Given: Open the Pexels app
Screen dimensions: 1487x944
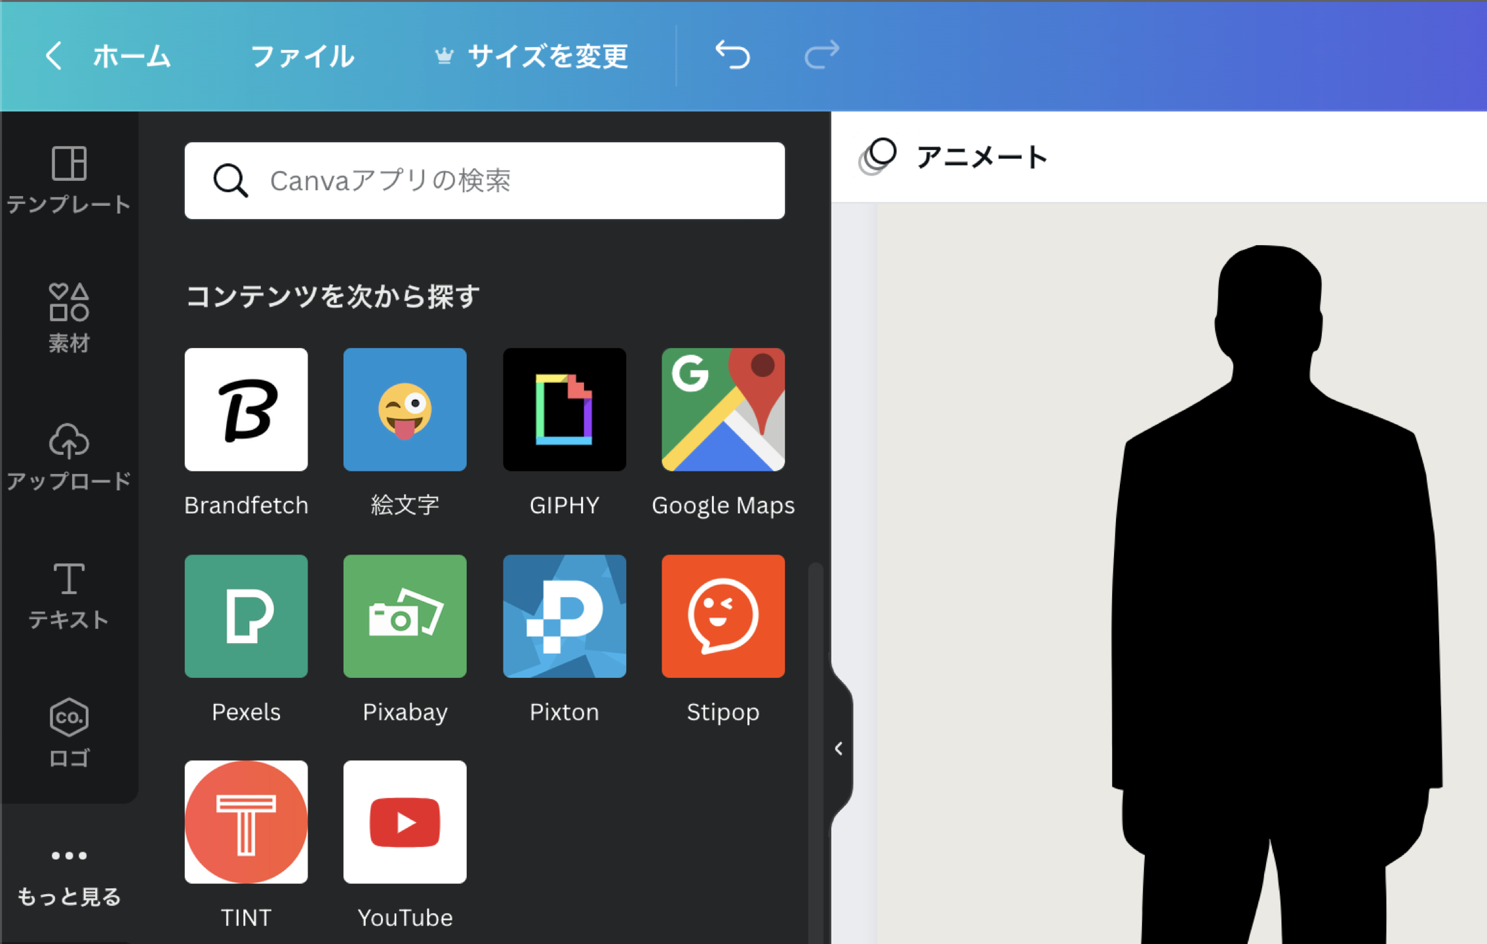Looking at the screenshot, I should (246, 616).
